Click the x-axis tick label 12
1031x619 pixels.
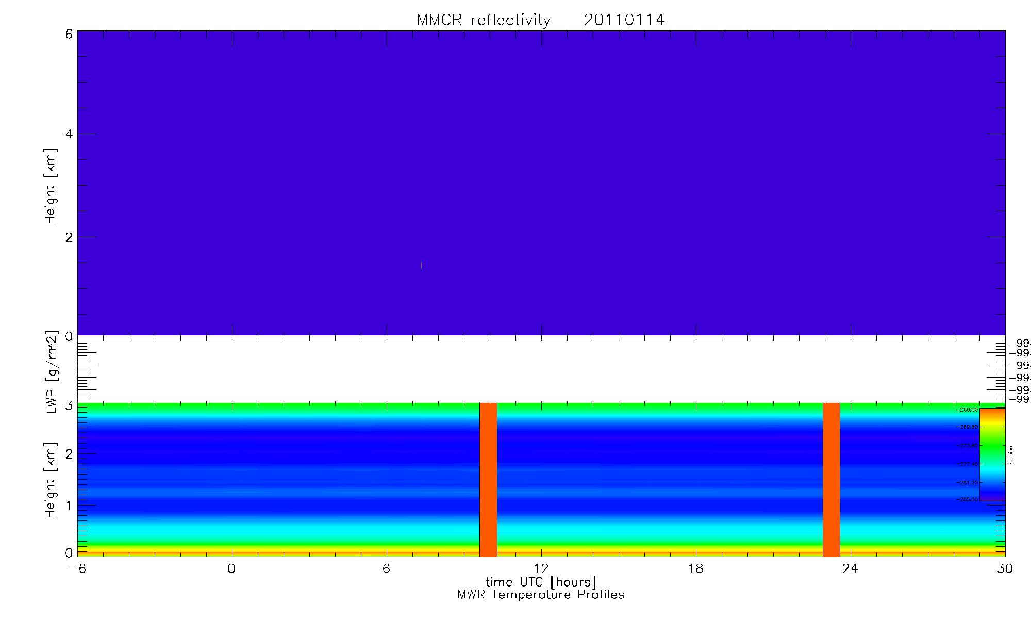pos(541,568)
